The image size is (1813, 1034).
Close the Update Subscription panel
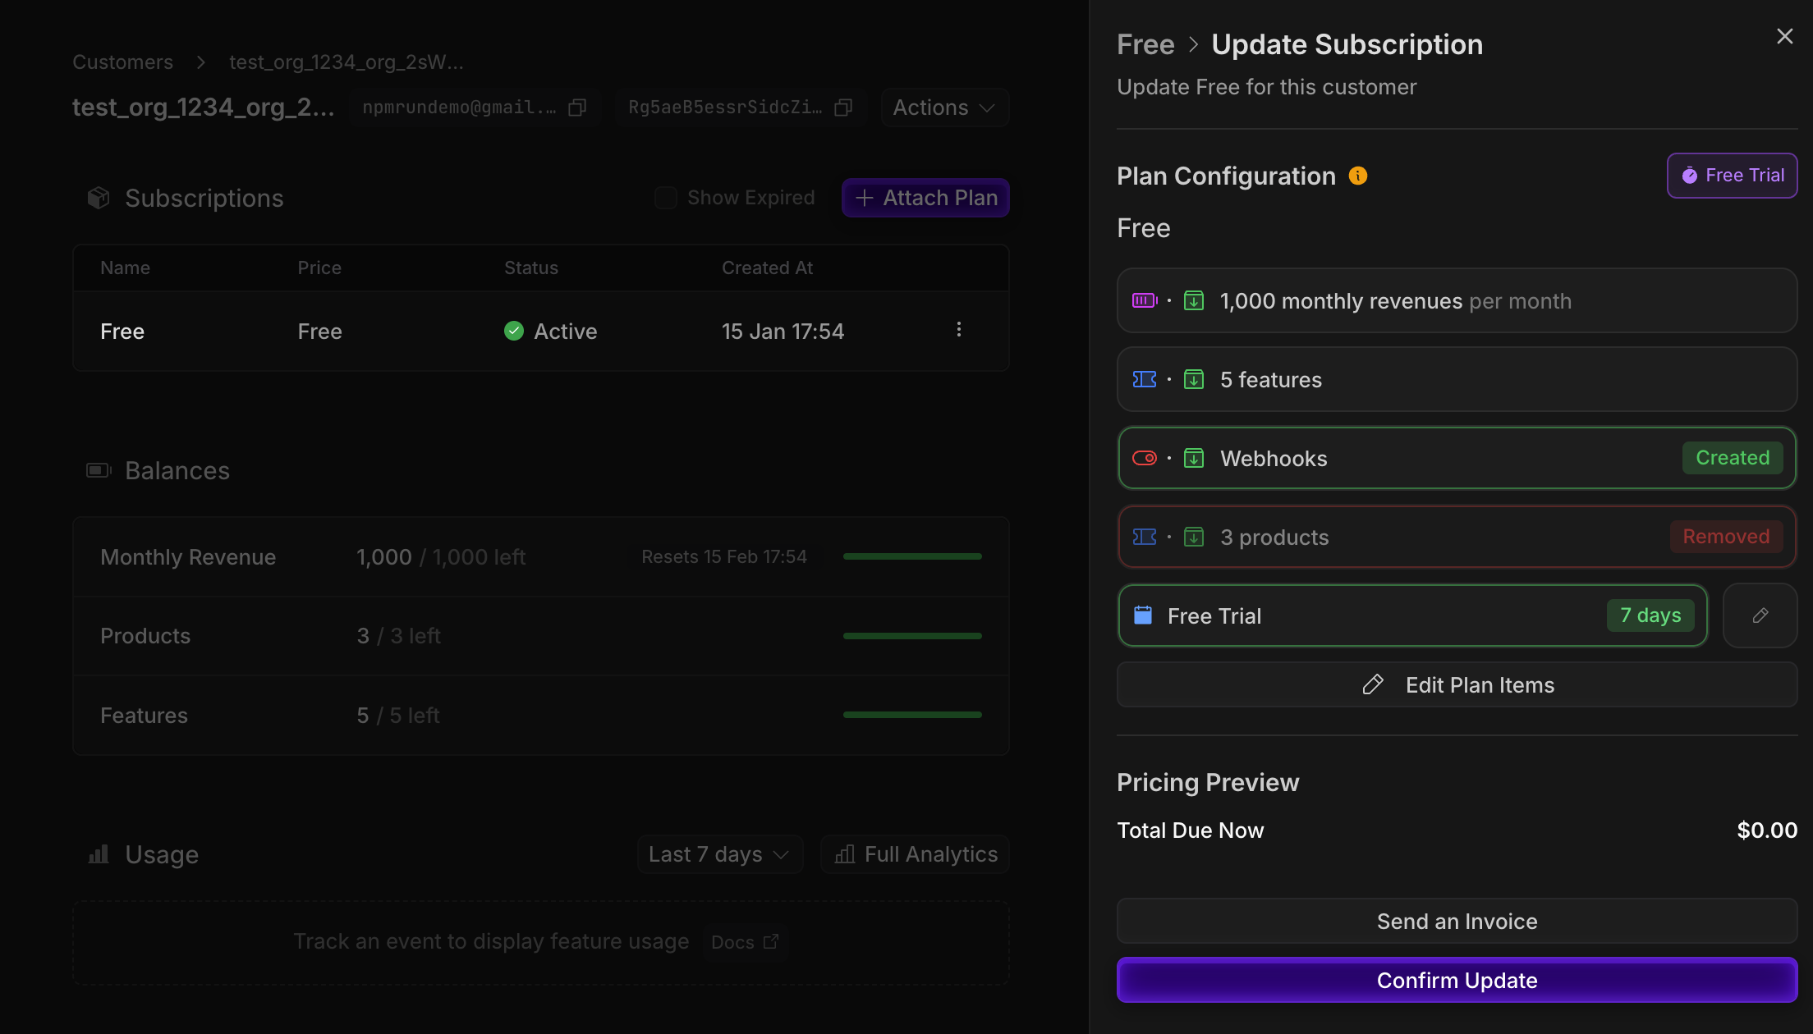[x=1784, y=36]
